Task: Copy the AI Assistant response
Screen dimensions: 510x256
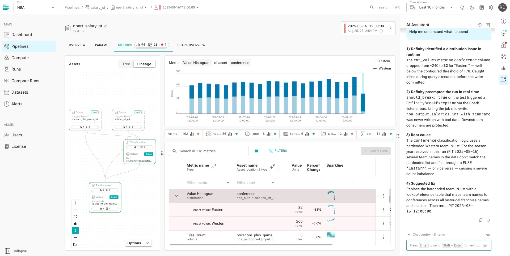Action: tap(481, 220)
